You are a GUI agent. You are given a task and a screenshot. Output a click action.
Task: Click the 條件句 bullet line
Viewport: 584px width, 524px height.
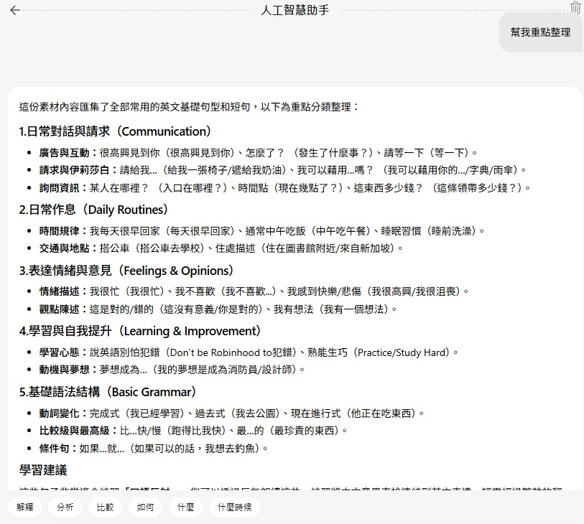click(x=154, y=448)
